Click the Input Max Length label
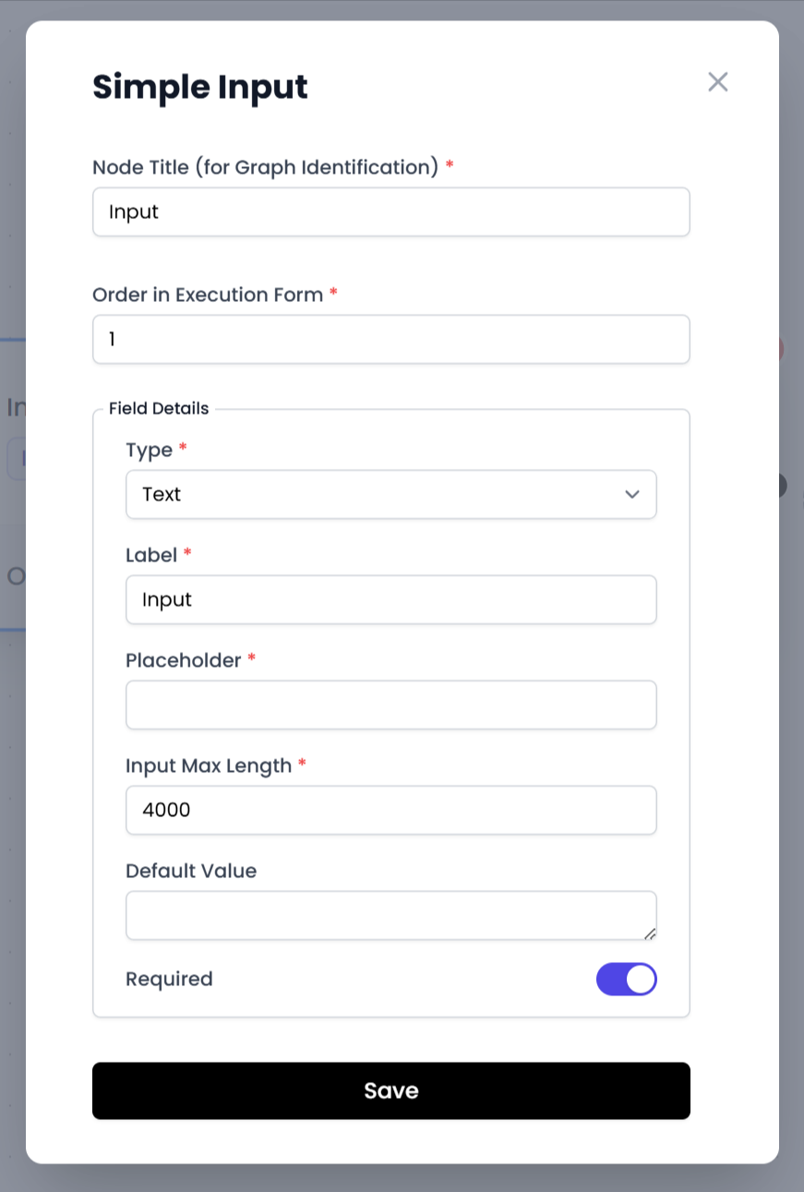This screenshot has height=1192, width=804. click(209, 766)
